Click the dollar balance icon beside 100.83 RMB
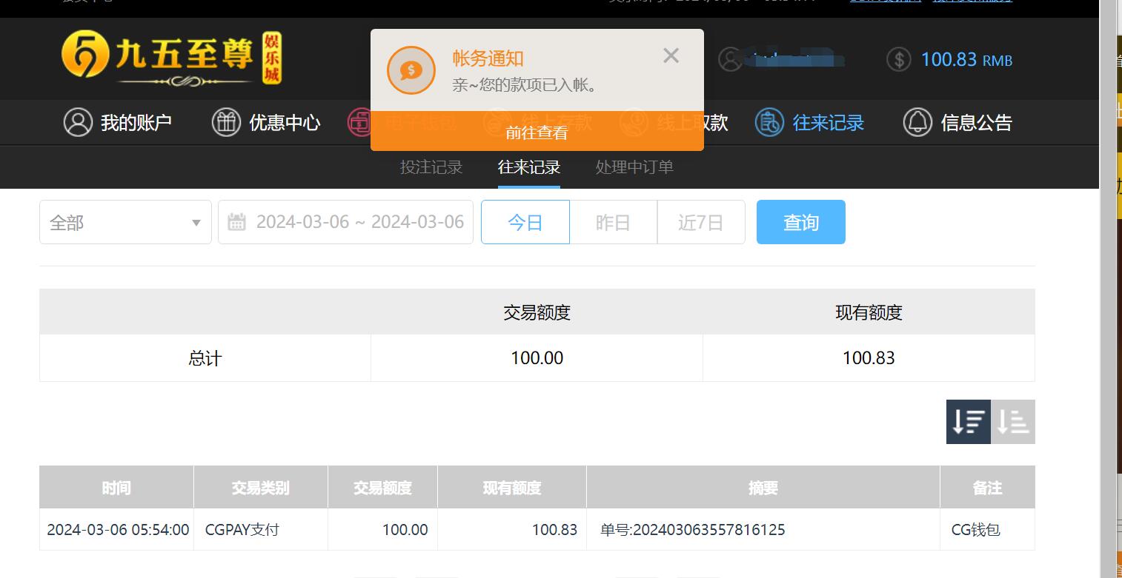Viewport: 1122px width, 578px height. coord(898,59)
